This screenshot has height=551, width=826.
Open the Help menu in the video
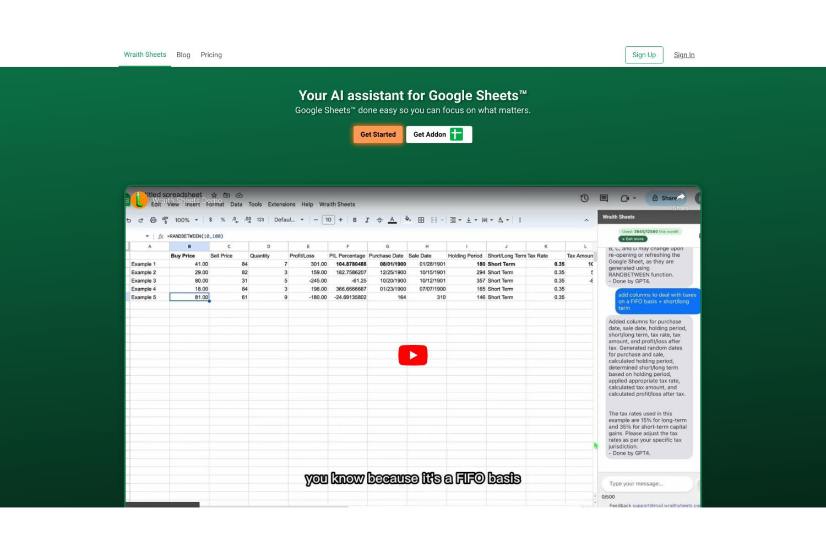(x=307, y=204)
